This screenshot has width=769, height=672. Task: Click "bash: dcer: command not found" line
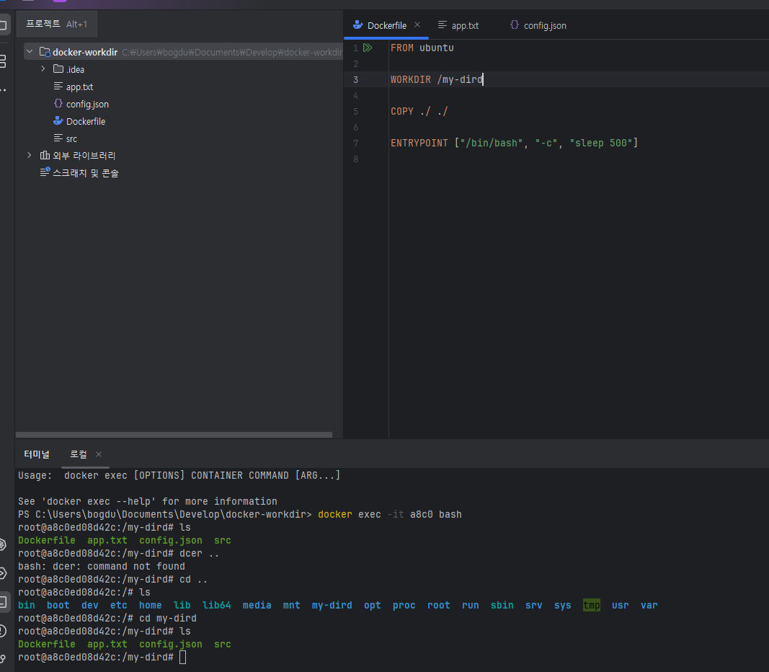102,566
